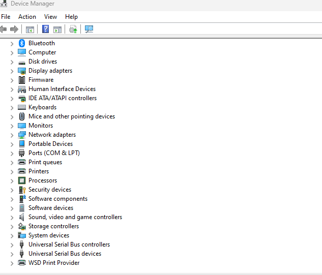Expand the Display adapters node

coord(12,71)
